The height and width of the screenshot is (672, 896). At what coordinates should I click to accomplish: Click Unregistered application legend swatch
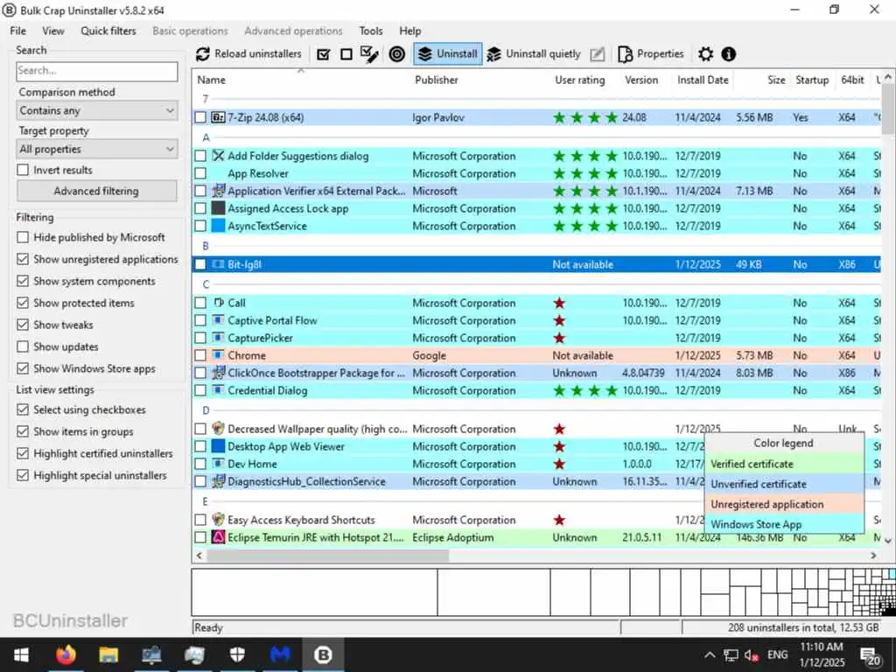(x=783, y=504)
